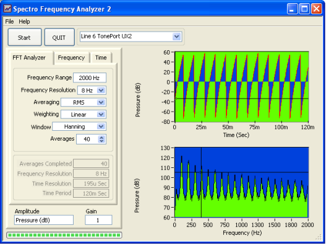
Task: Click the Frequency Range 2000 Hz field
Action: [x=90, y=77]
